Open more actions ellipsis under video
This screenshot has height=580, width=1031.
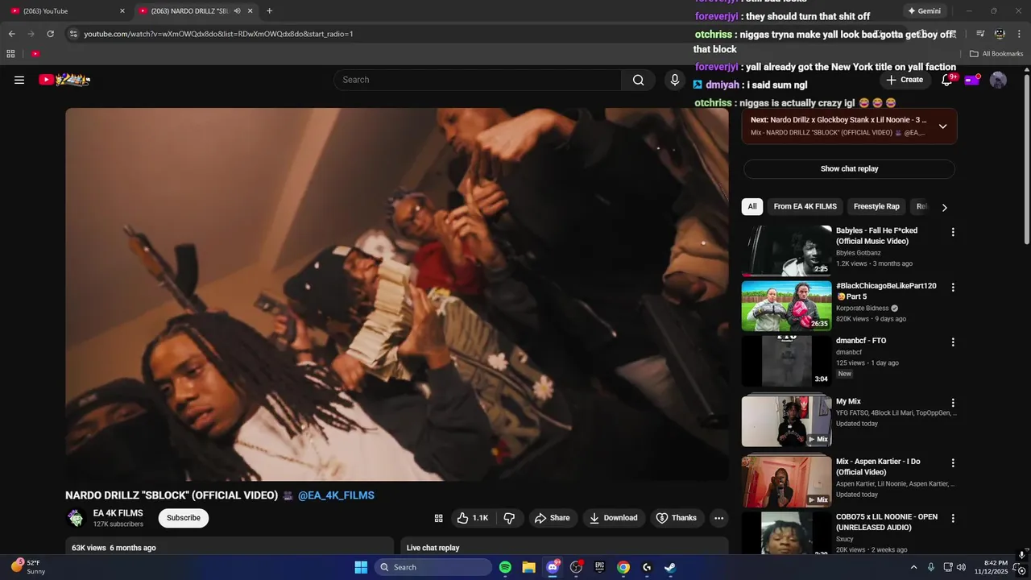[718, 518]
